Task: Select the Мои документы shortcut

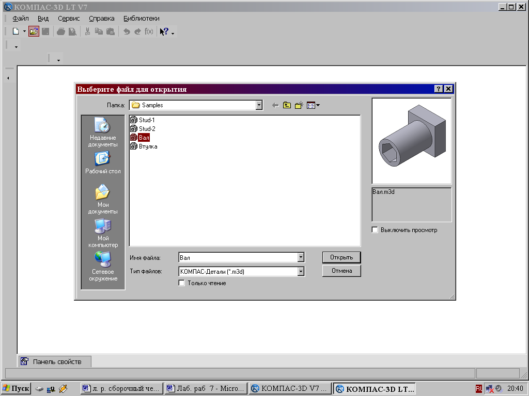Action: (x=103, y=200)
